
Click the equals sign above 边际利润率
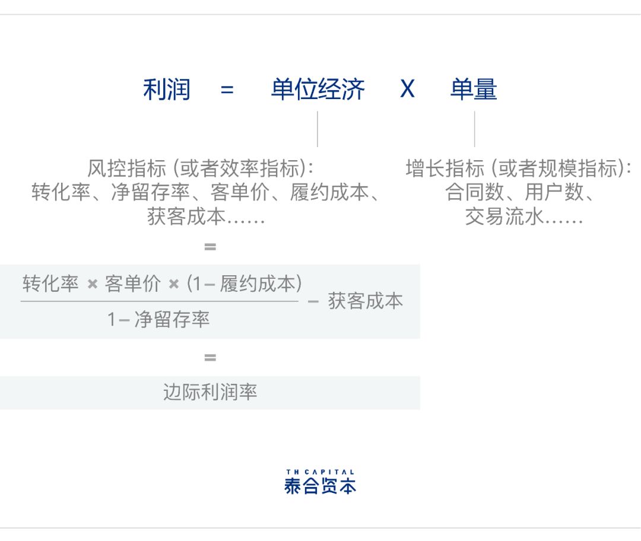point(210,358)
